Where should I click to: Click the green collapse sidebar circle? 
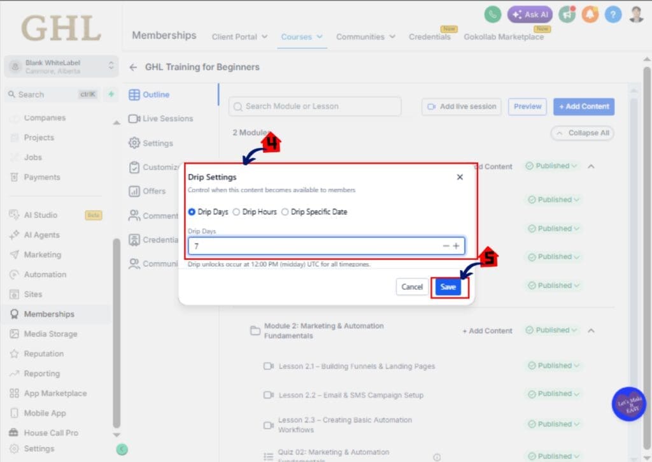[122, 449]
